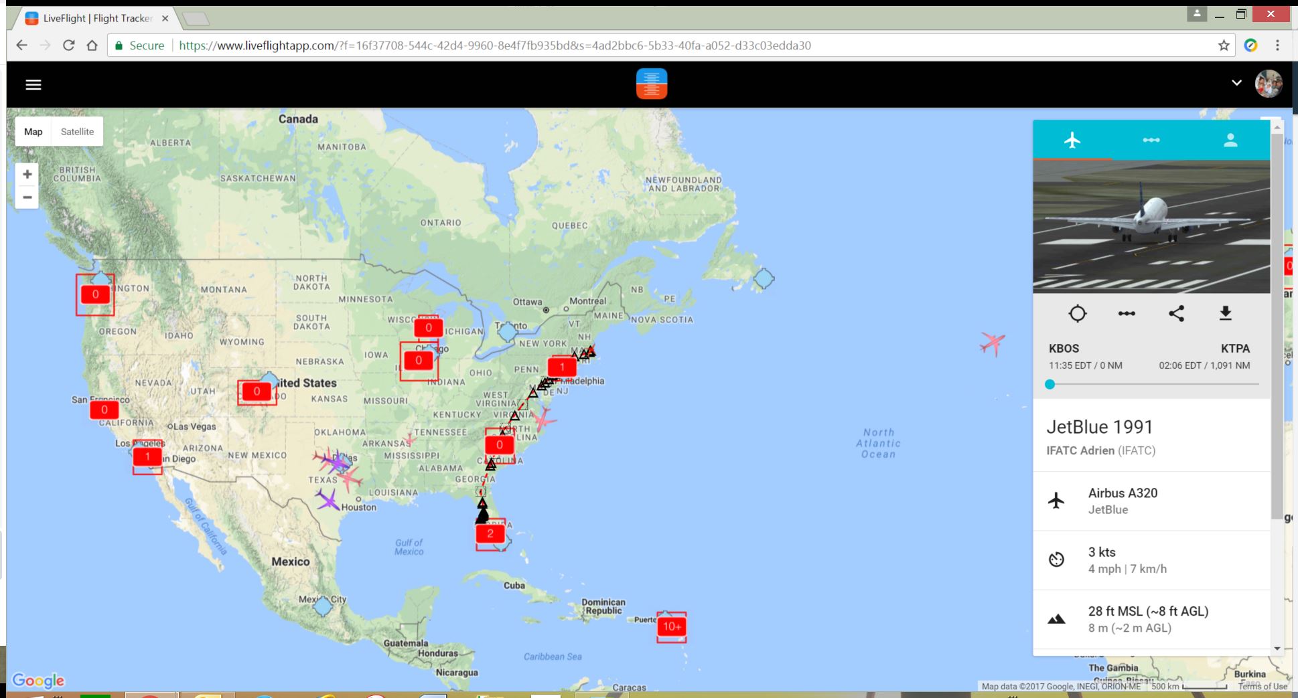Screen dimensions: 1298x698
Task: Click the 0 ATC marker in Washington state
Action: pyautogui.click(x=95, y=294)
